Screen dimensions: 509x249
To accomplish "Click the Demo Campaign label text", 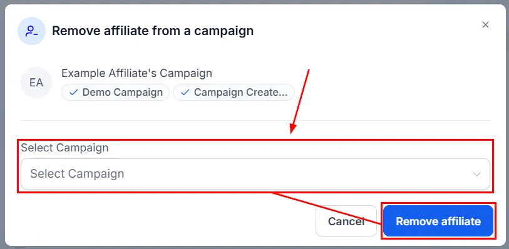I will coord(122,93).
